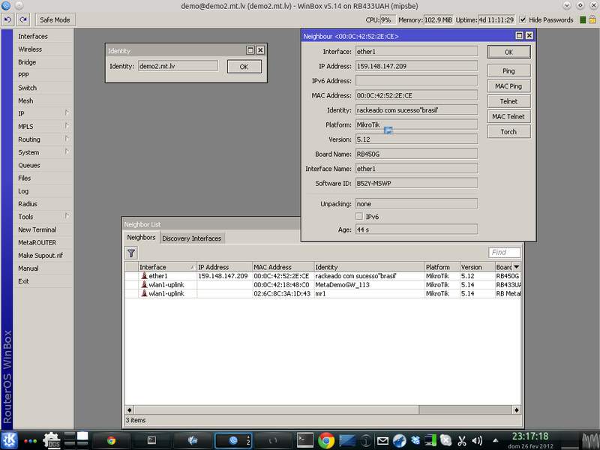Screen dimensions: 600x450
Task: Open the KDE application launcher
Action: [x=9, y=440]
